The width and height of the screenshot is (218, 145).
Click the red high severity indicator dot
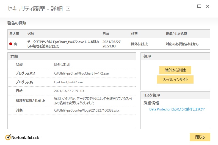pos(11,44)
